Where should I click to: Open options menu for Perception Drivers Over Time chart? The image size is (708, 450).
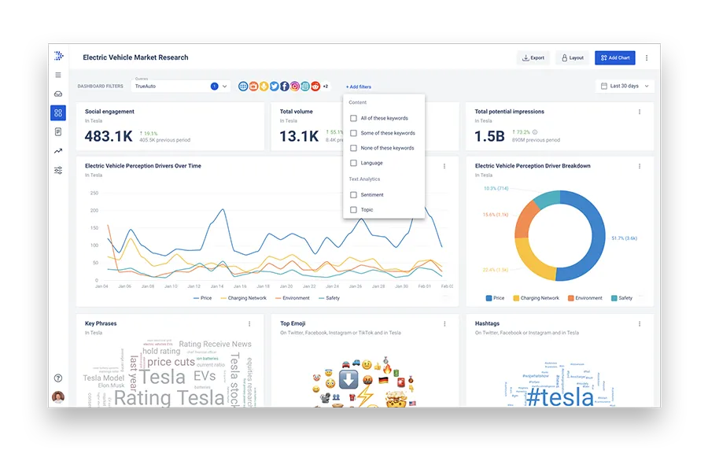tap(444, 166)
